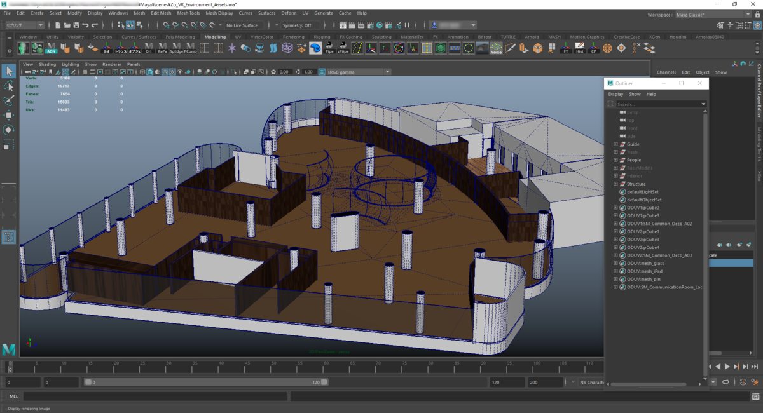This screenshot has width=763, height=413.
Task: Expand the People node in Outliner
Action: coord(615,160)
